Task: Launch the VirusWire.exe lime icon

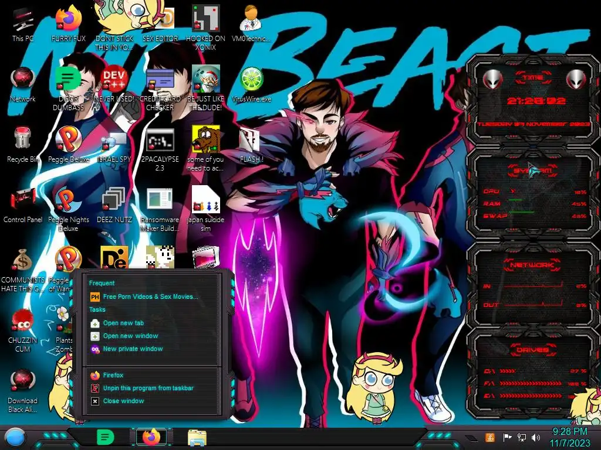Action: click(x=251, y=85)
